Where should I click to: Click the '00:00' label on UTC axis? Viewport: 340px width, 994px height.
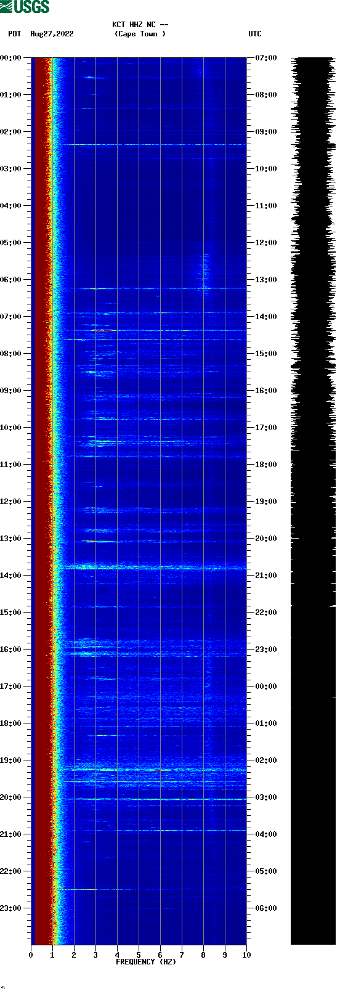point(266,686)
